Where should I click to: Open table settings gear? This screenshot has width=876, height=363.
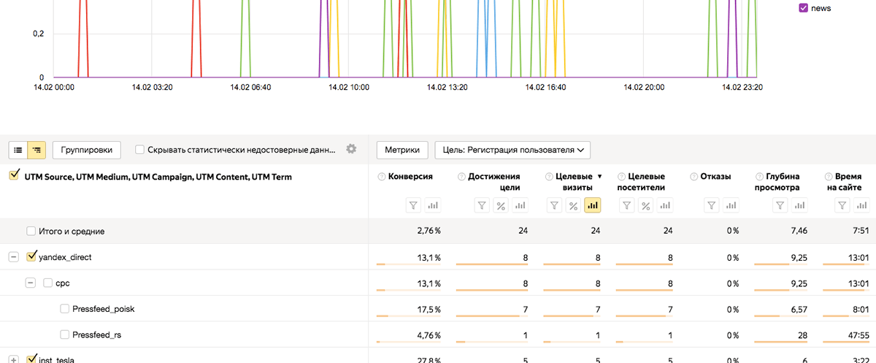(x=351, y=149)
